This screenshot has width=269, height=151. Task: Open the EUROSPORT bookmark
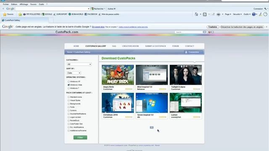tap(60, 14)
